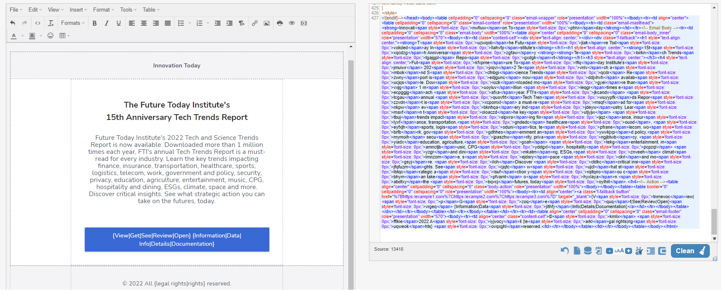
Task: Toggle show paragraph marks direction icon
Action: [242, 23]
